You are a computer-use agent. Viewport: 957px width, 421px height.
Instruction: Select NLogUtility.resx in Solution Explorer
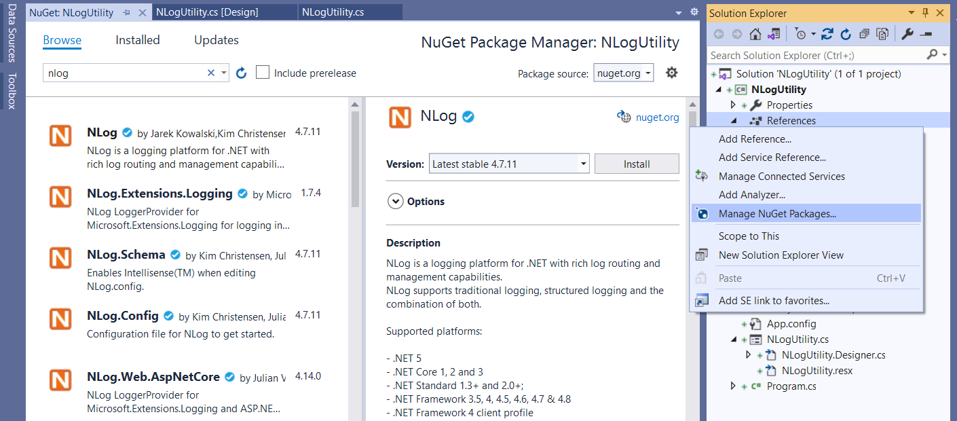817,370
